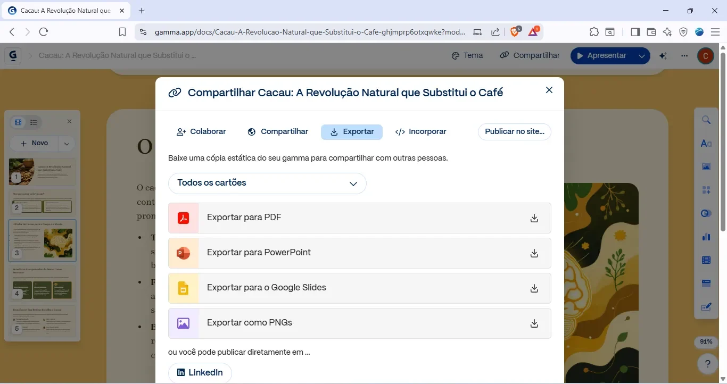Image resolution: width=727 pixels, height=384 pixels.
Task: Go to Gamma home logo
Action: 12,55
